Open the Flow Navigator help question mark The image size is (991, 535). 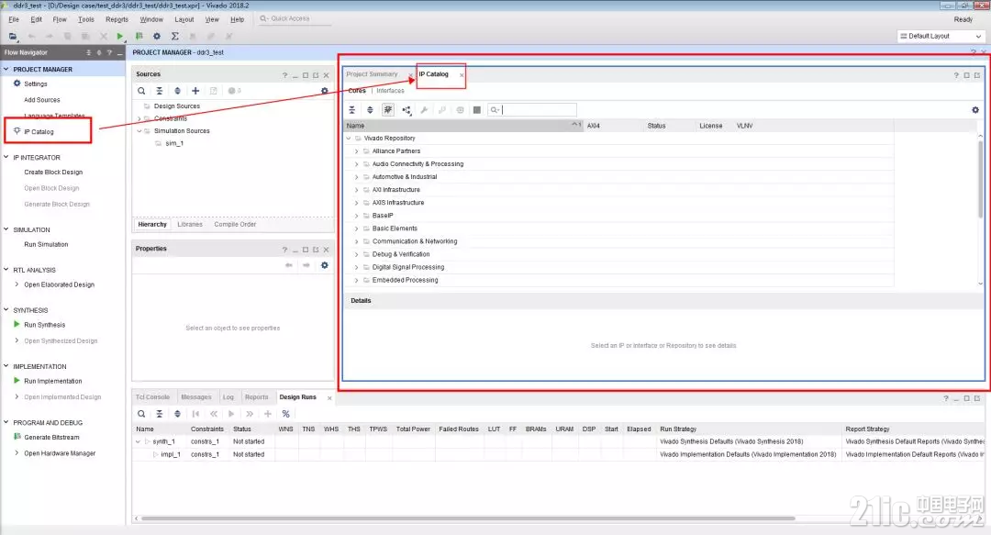tap(109, 52)
